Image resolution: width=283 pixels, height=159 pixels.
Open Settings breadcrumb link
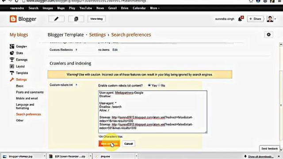point(97,34)
